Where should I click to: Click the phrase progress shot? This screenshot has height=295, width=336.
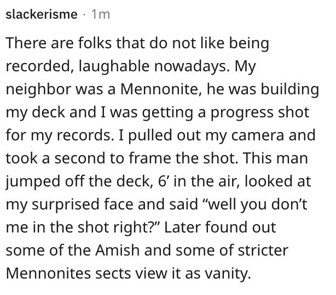[x=260, y=113]
